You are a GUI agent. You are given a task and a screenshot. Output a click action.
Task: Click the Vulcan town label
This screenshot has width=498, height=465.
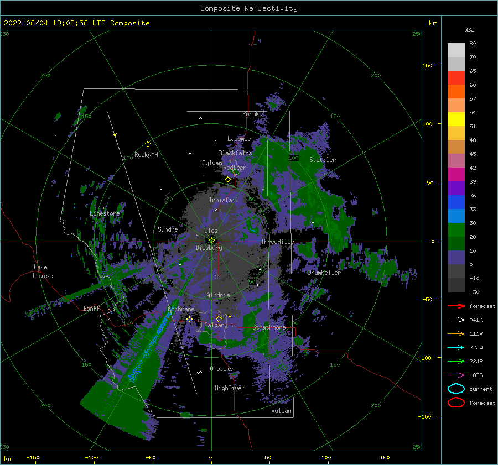(282, 411)
